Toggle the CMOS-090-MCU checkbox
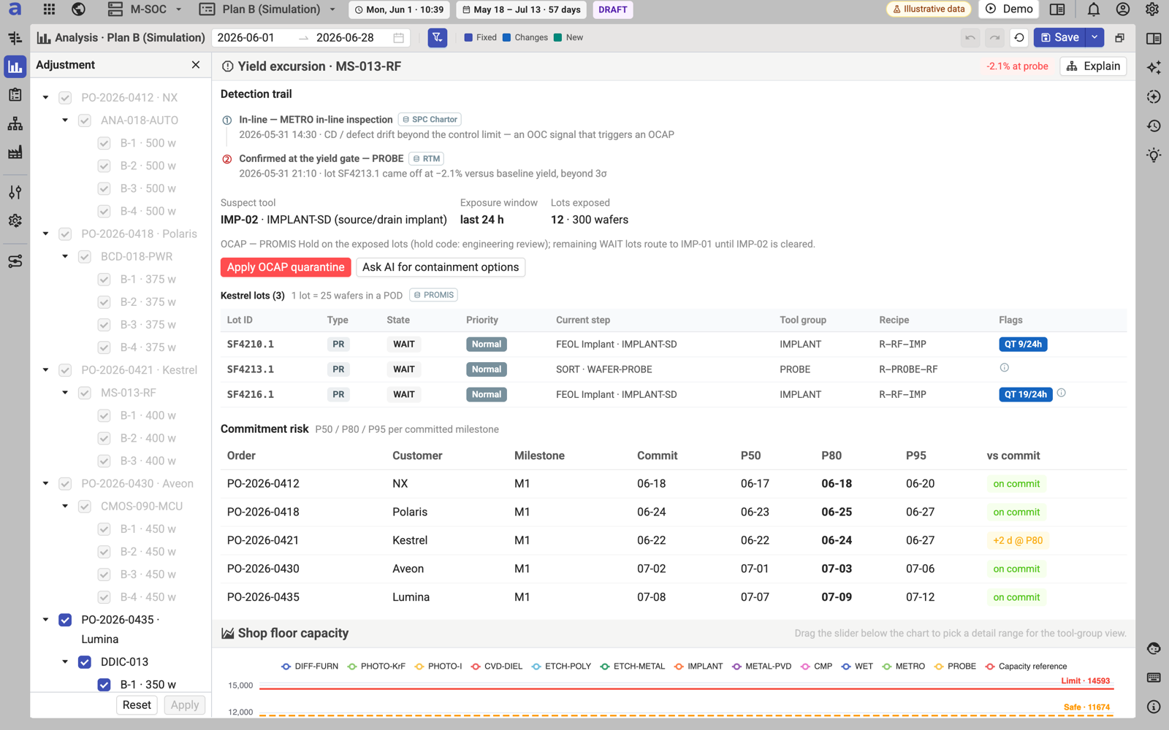Image resolution: width=1169 pixels, height=730 pixels. 85,507
